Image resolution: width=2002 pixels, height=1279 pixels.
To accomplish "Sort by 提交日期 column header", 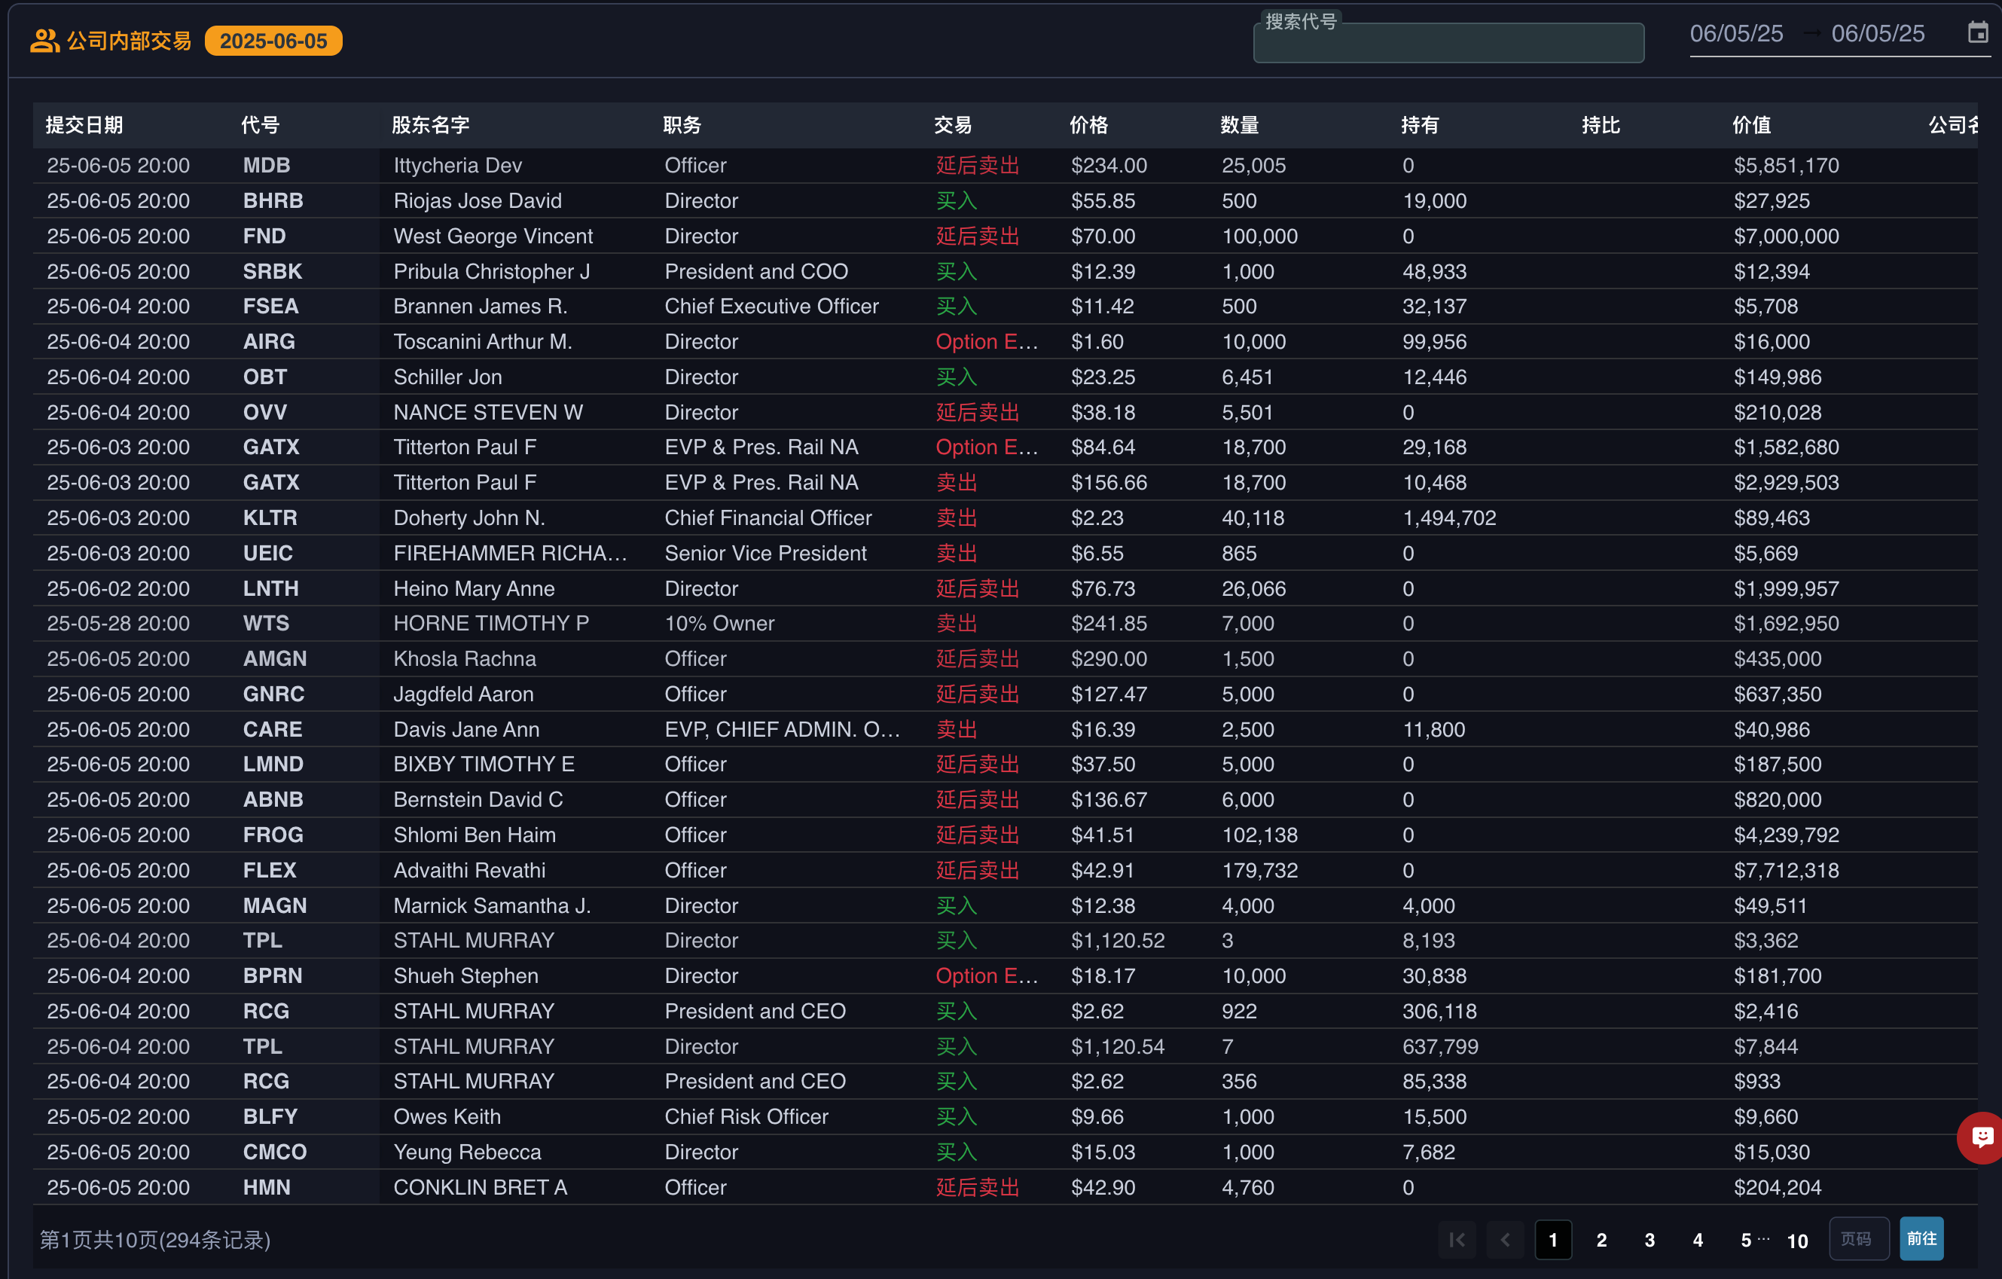I will (x=84, y=126).
